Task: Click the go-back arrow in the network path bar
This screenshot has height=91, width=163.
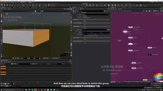Action: (112, 9)
